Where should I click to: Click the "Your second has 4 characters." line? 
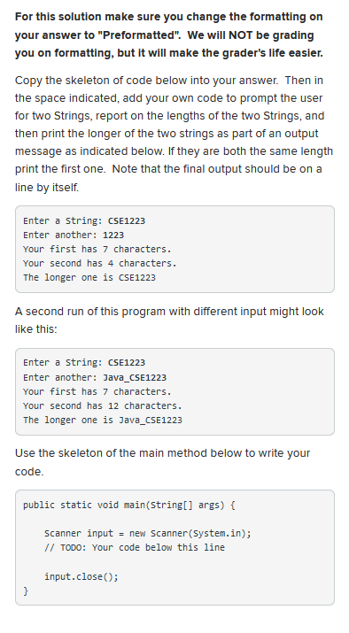point(100,263)
